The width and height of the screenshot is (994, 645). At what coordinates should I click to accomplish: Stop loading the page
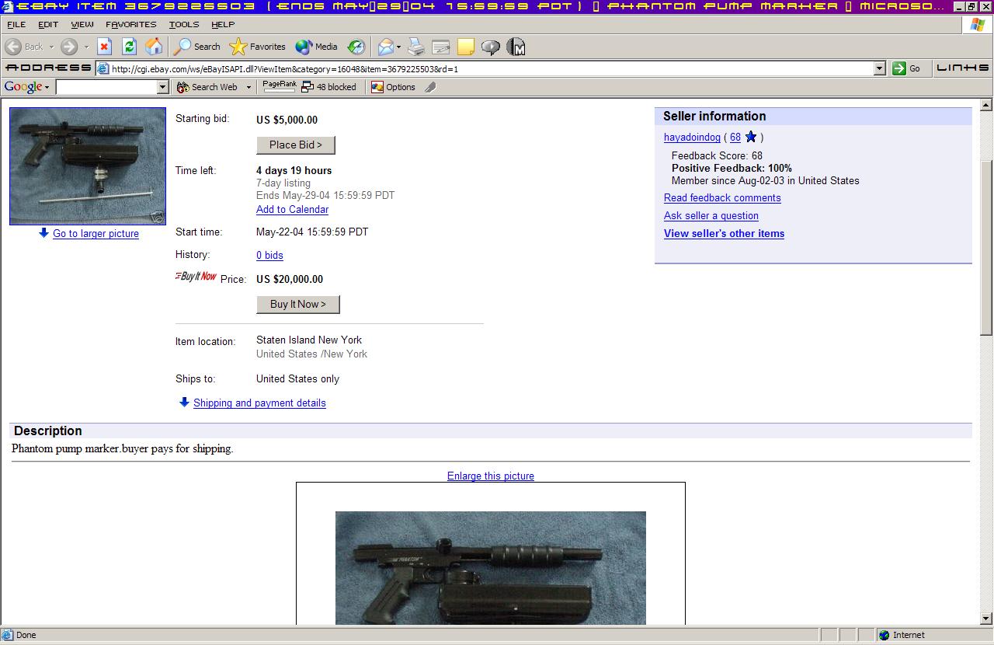(x=104, y=47)
